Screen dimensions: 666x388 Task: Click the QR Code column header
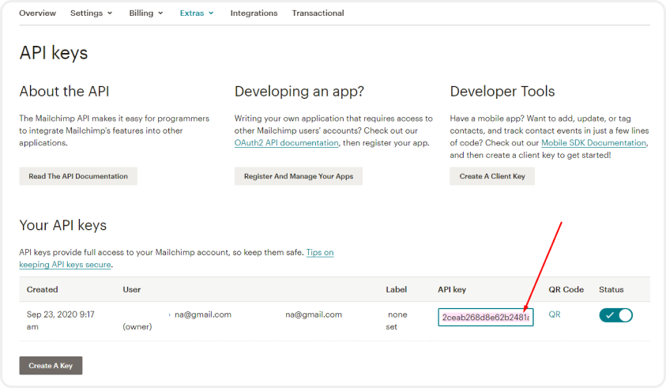[x=566, y=289]
